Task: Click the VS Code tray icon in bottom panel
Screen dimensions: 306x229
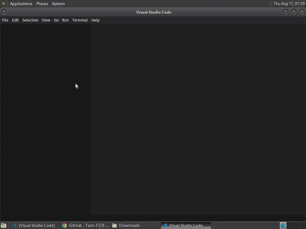Action: [x=283, y=225]
